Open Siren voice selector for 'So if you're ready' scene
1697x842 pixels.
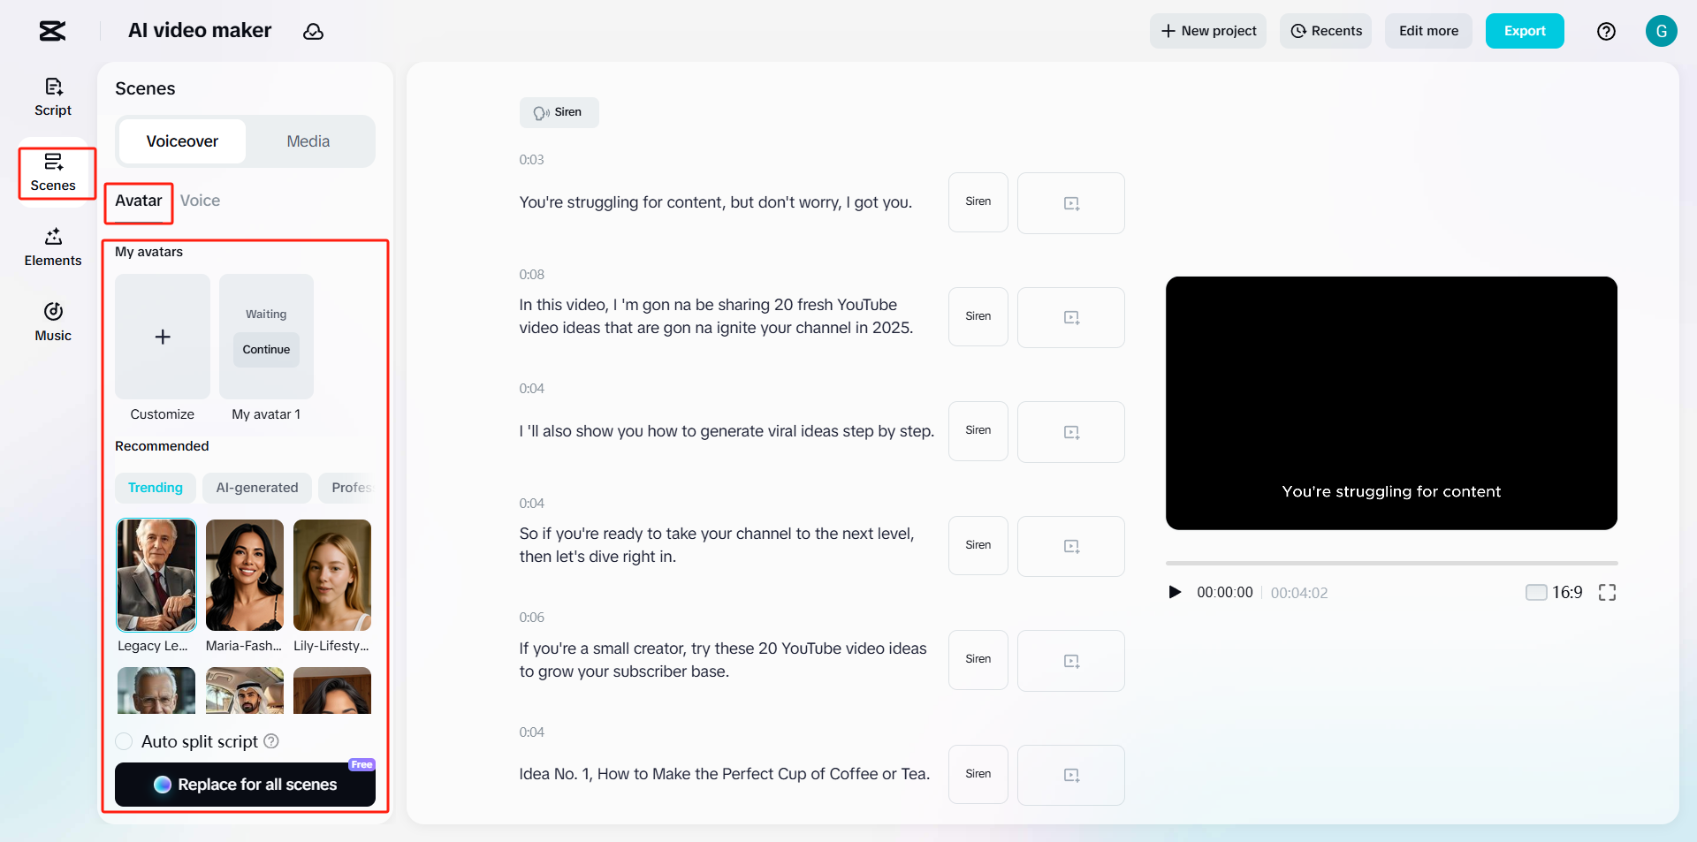(x=978, y=545)
